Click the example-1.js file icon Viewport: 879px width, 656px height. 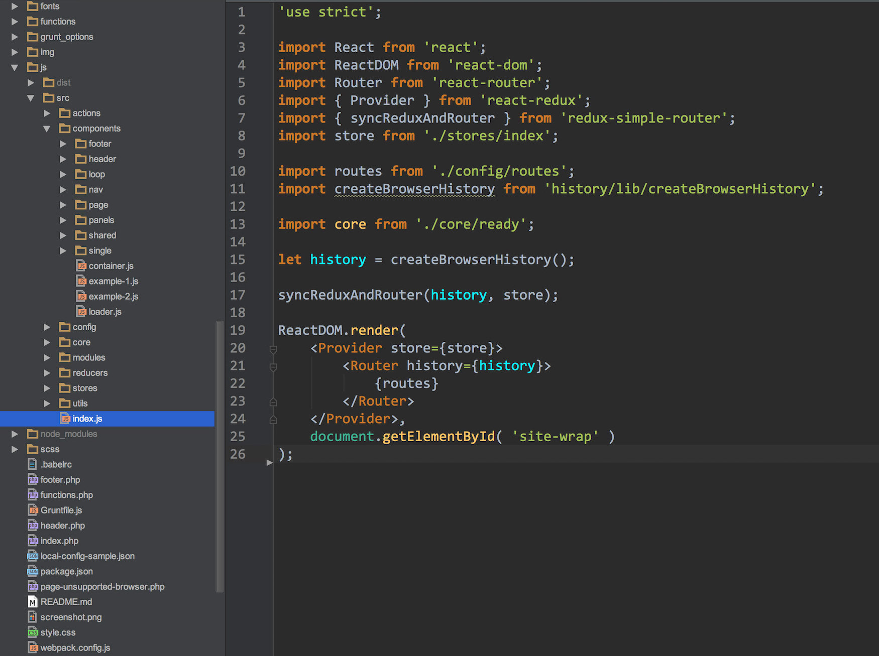pos(81,281)
